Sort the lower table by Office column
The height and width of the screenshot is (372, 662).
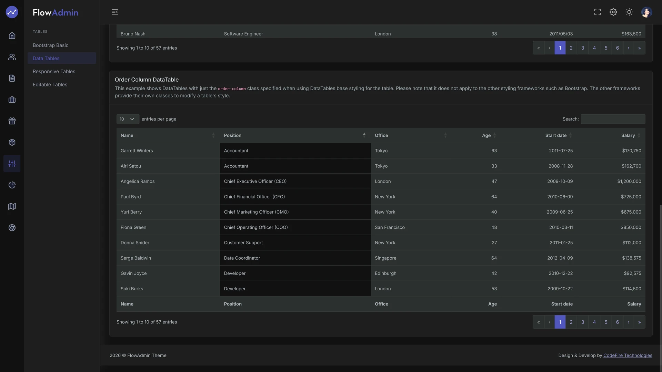pos(411,135)
